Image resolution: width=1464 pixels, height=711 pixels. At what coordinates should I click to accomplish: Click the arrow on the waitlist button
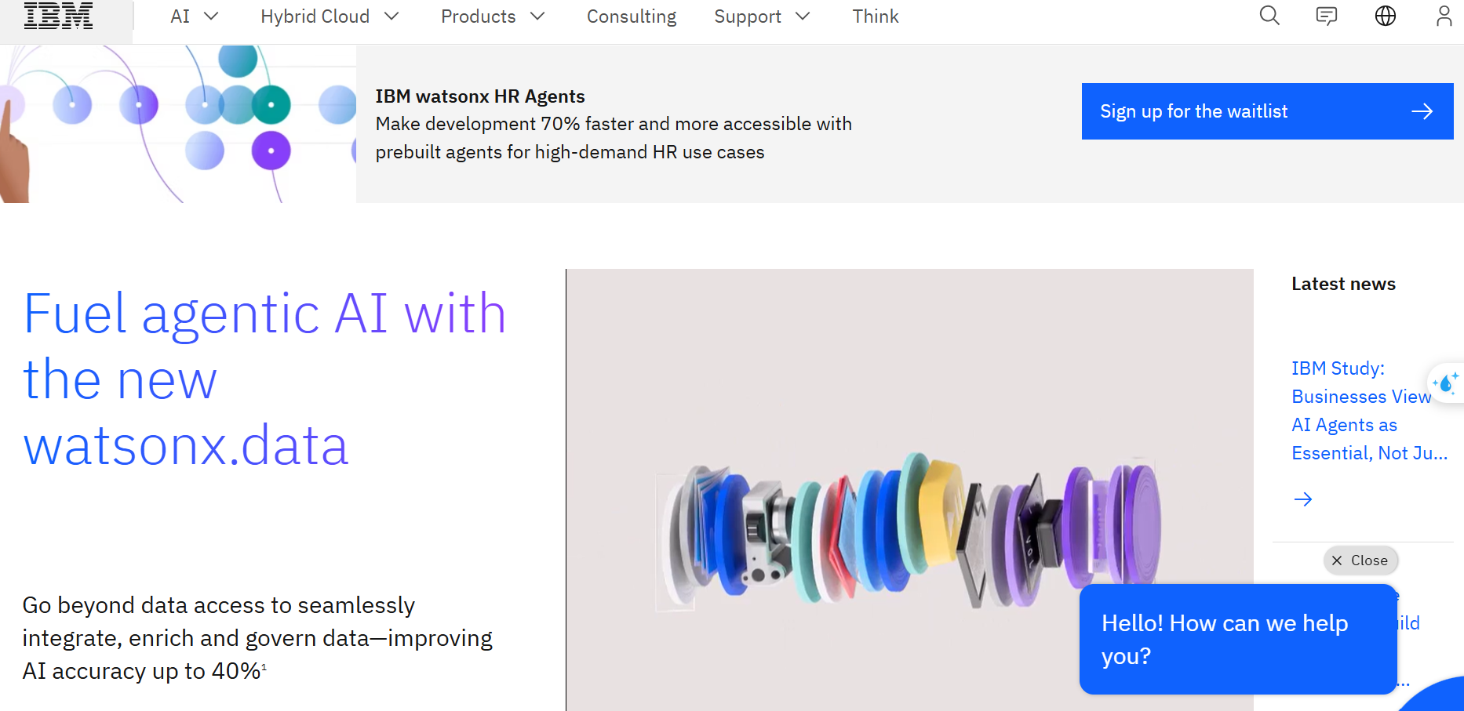(x=1422, y=111)
